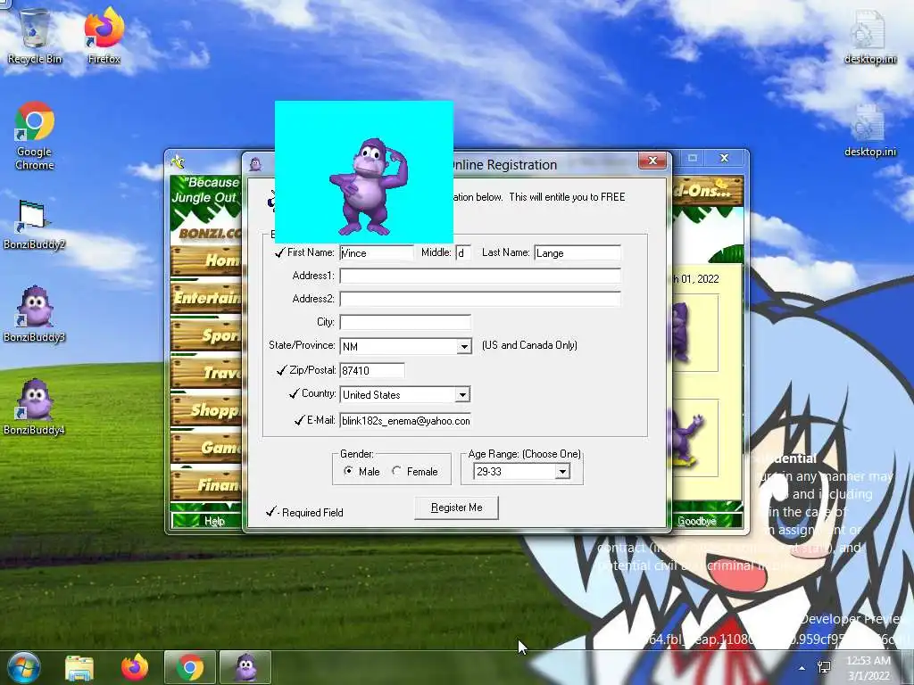
Task: Expand the Country dropdown
Action: click(x=462, y=395)
